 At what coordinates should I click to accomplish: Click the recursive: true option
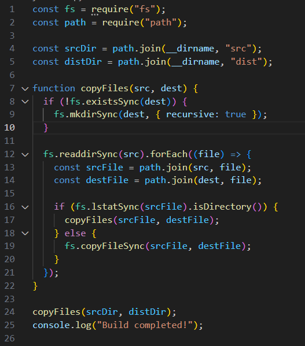[x=206, y=114]
